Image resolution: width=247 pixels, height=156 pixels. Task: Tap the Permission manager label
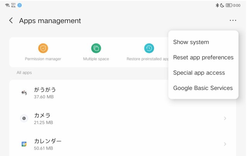43,59
